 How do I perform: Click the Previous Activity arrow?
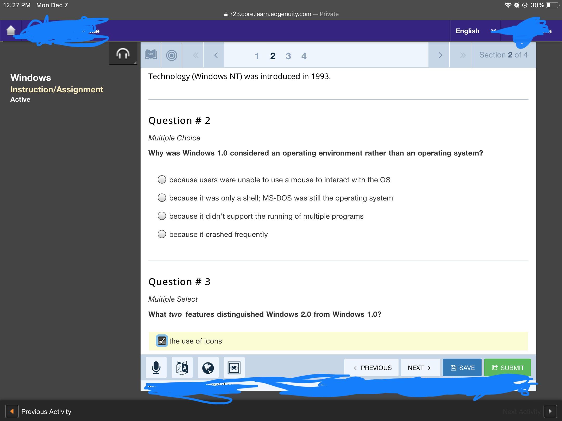(x=12, y=411)
